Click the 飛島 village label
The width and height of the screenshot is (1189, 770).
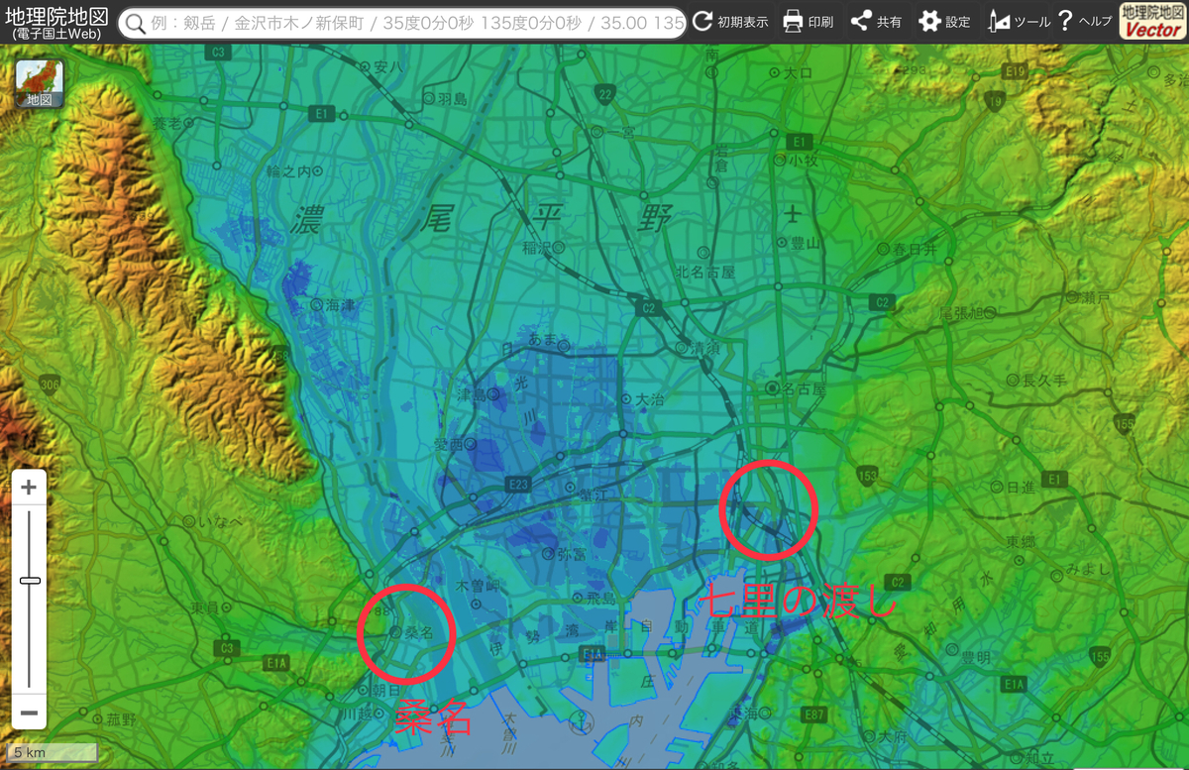point(600,600)
